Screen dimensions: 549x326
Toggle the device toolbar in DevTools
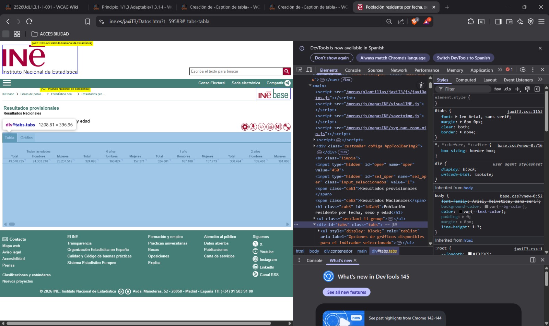point(309,70)
